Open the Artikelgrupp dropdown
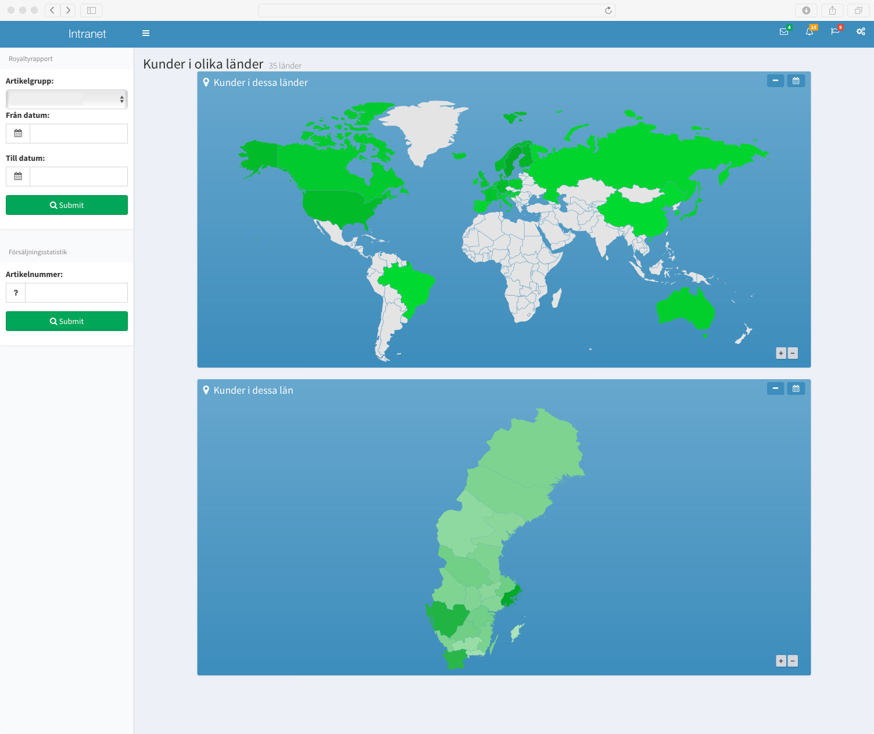874x734 pixels. (67, 99)
